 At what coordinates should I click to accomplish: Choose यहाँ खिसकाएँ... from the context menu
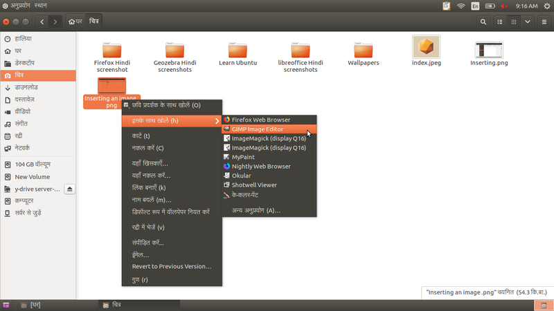click(172, 163)
